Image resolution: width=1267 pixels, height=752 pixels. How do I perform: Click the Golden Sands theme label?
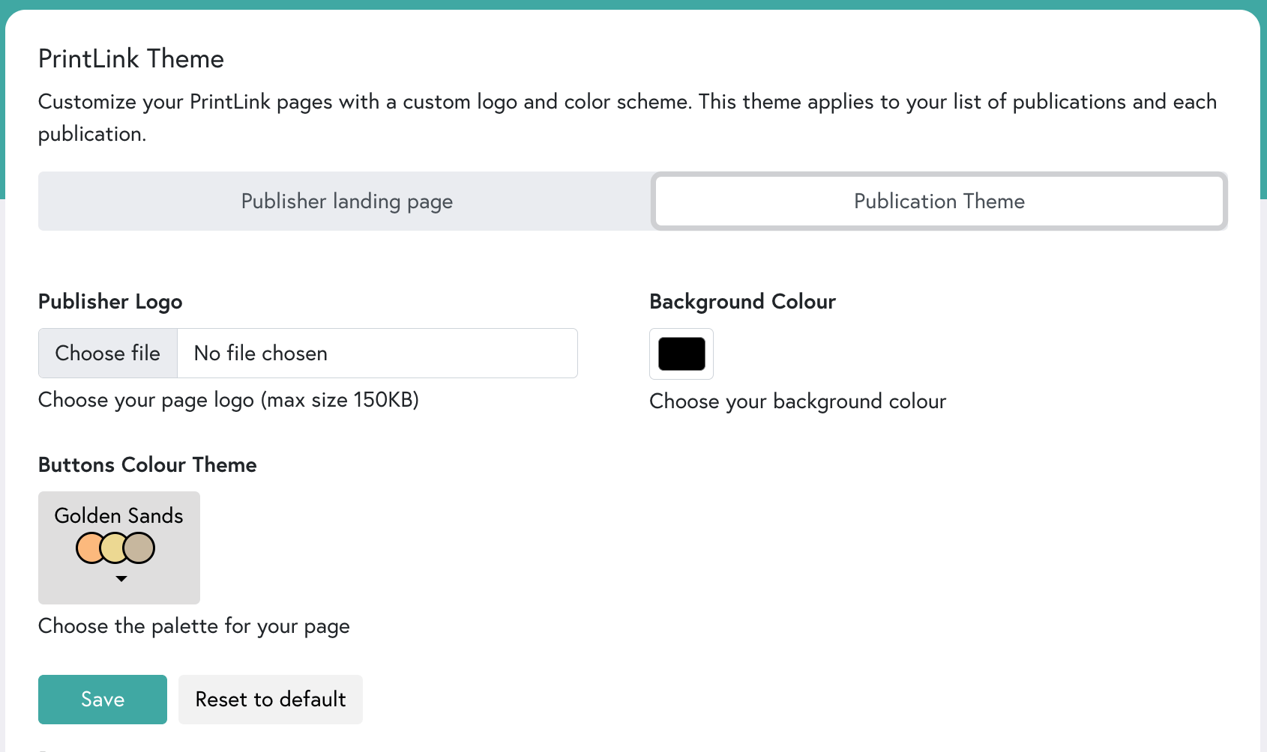click(x=118, y=515)
